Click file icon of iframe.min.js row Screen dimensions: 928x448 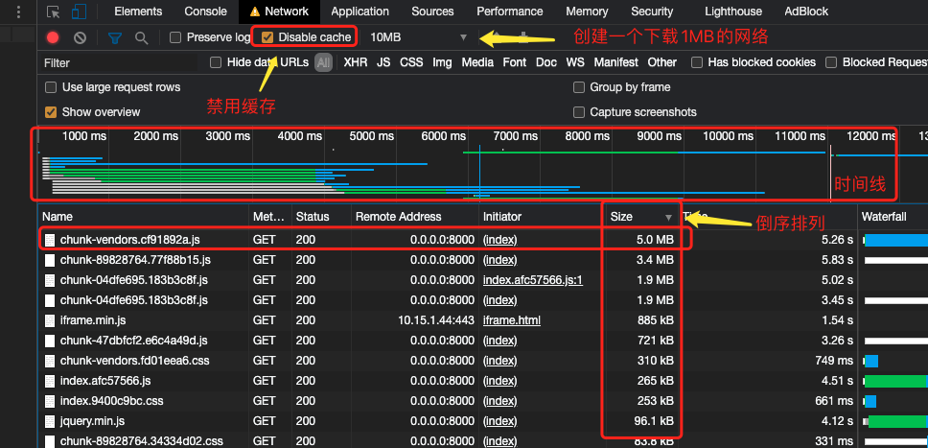pyautogui.click(x=50, y=320)
